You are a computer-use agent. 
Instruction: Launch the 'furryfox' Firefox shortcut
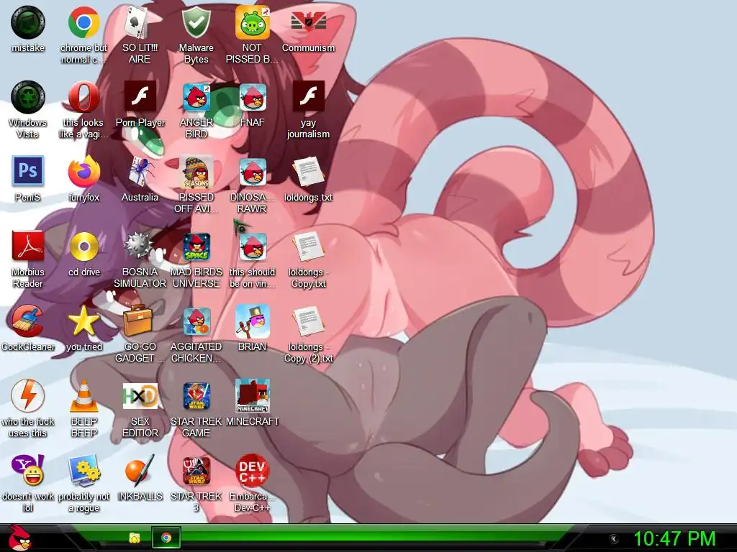83,172
